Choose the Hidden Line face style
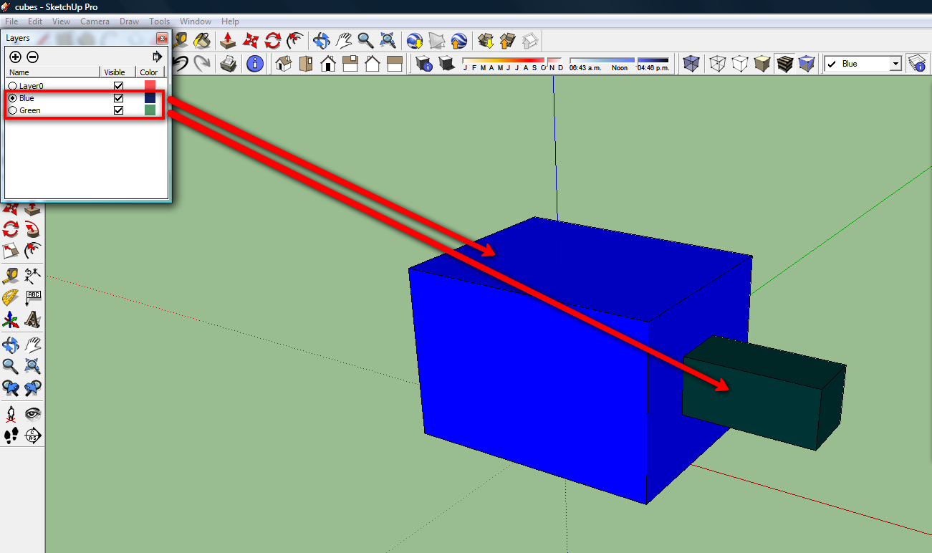932x553 pixels. click(740, 64)
